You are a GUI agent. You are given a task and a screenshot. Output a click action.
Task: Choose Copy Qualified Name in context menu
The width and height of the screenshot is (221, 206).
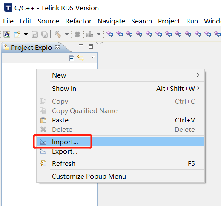[x=121, y=111]
